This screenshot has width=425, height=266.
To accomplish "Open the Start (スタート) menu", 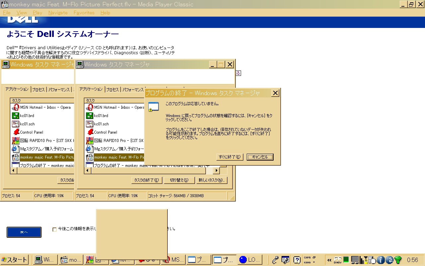I will [14, 260].
